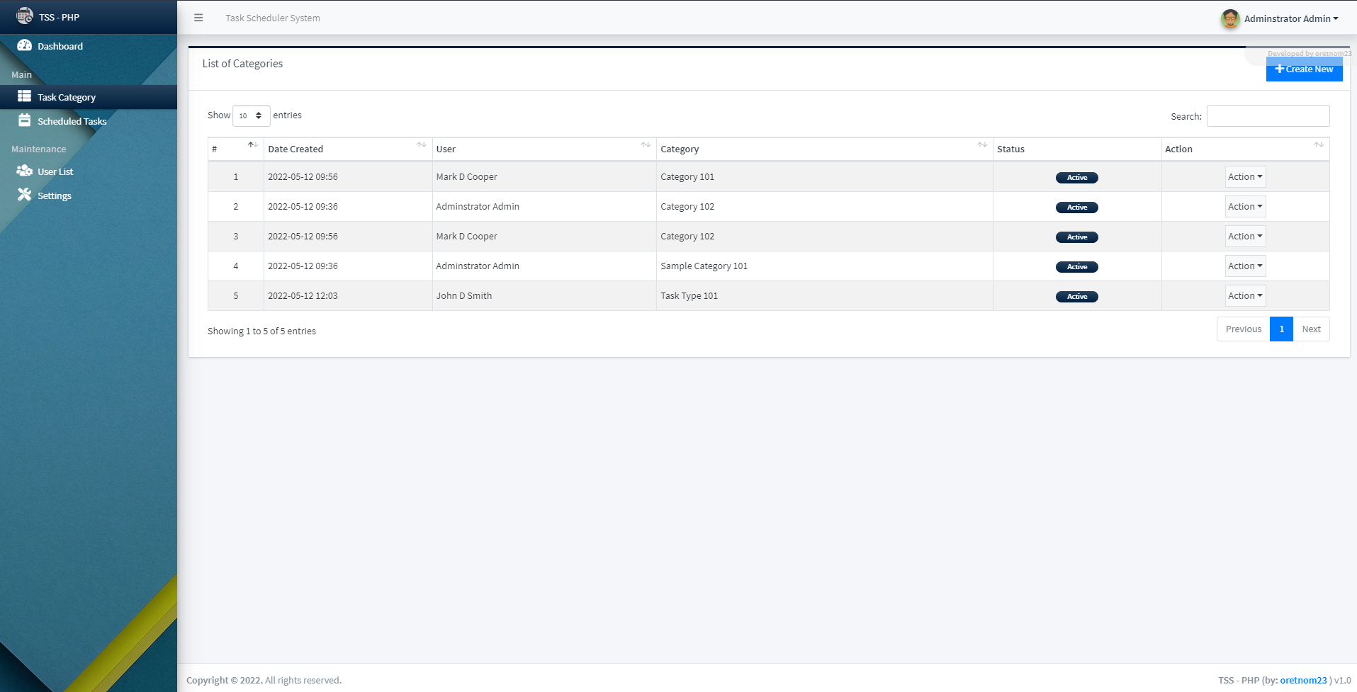
Task: Open the Adminstrator Admin user menu
Action: click(x=1290, y=18)
